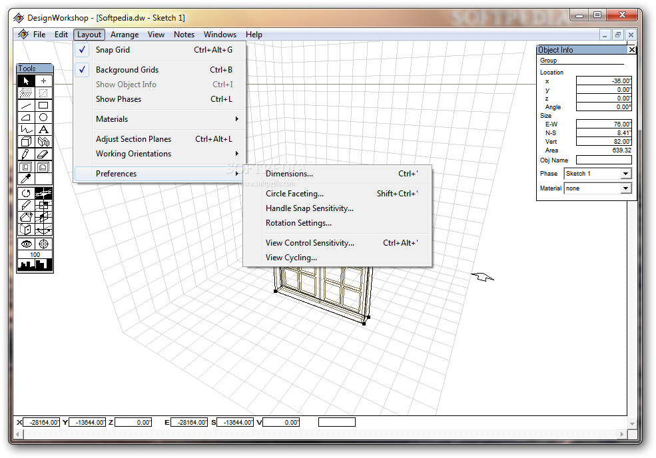Open the Notes menu
Screen dimensions: 656x458
pyautogui.click(x=184, y=35)
